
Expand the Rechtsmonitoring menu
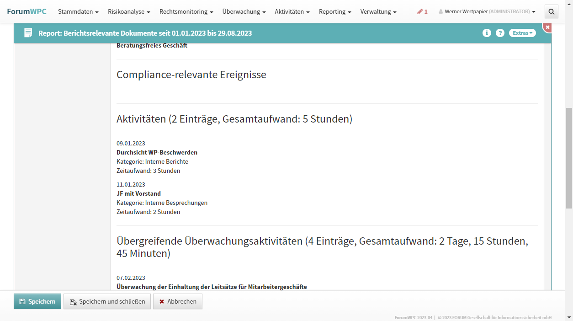[186, 11]
